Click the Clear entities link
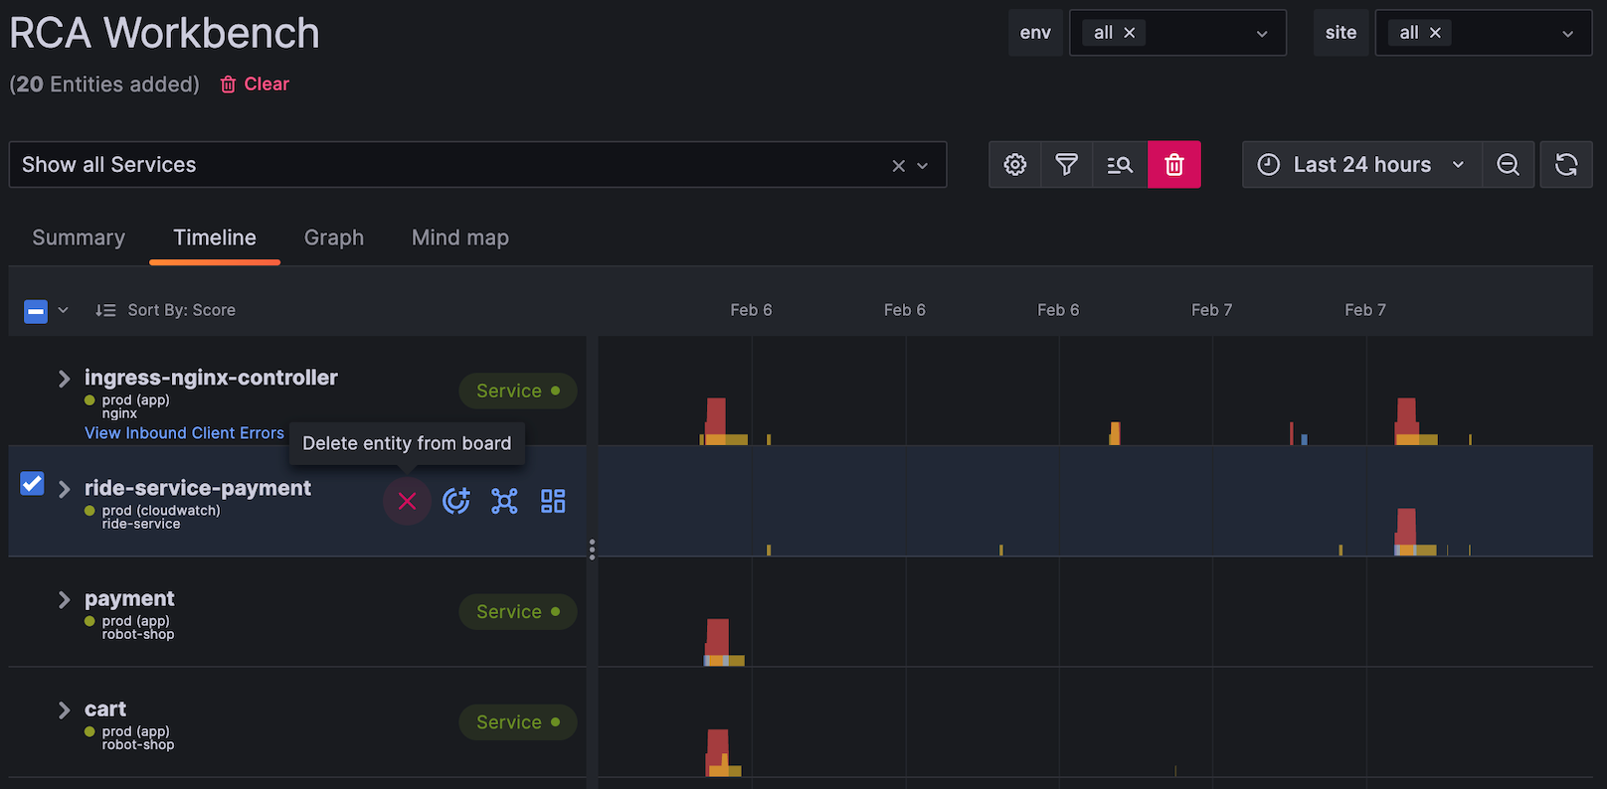This screenshot has height=789, width=1607. click(255, 84)
